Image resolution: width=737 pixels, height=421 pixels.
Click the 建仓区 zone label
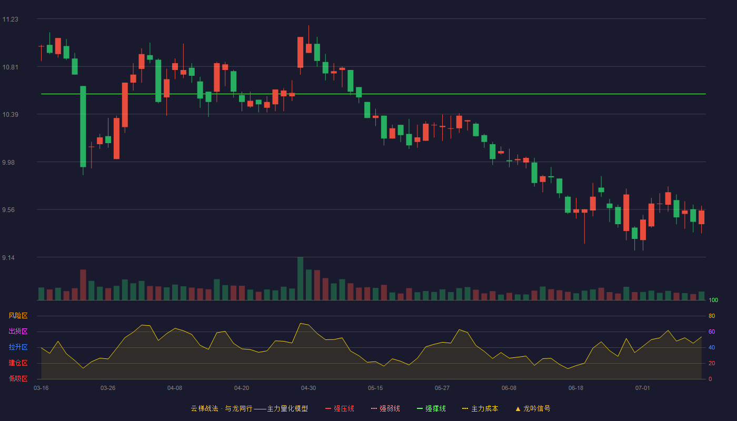[18, 363]
